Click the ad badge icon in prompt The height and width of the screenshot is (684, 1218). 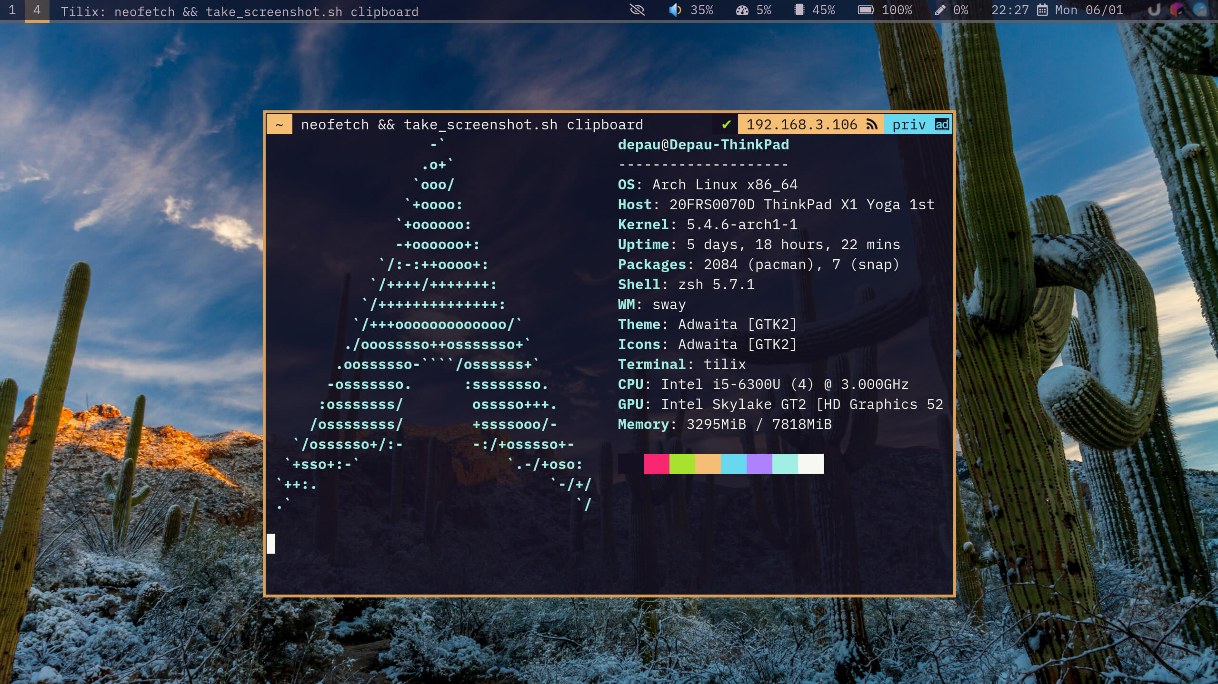942,125
